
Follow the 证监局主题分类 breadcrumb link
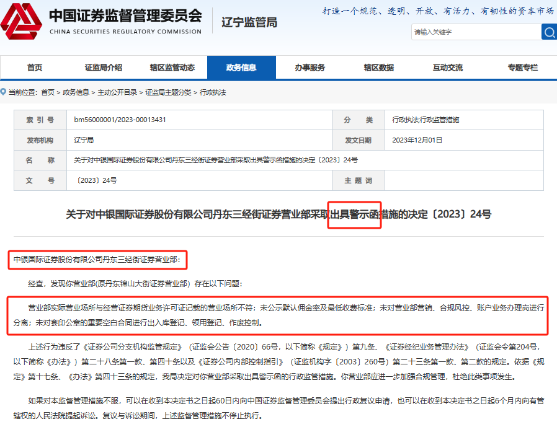pyautogui.click(x=168, y=92)
